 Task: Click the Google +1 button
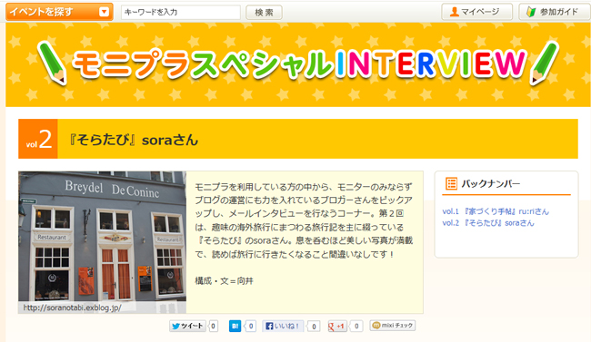pos(337,326)
